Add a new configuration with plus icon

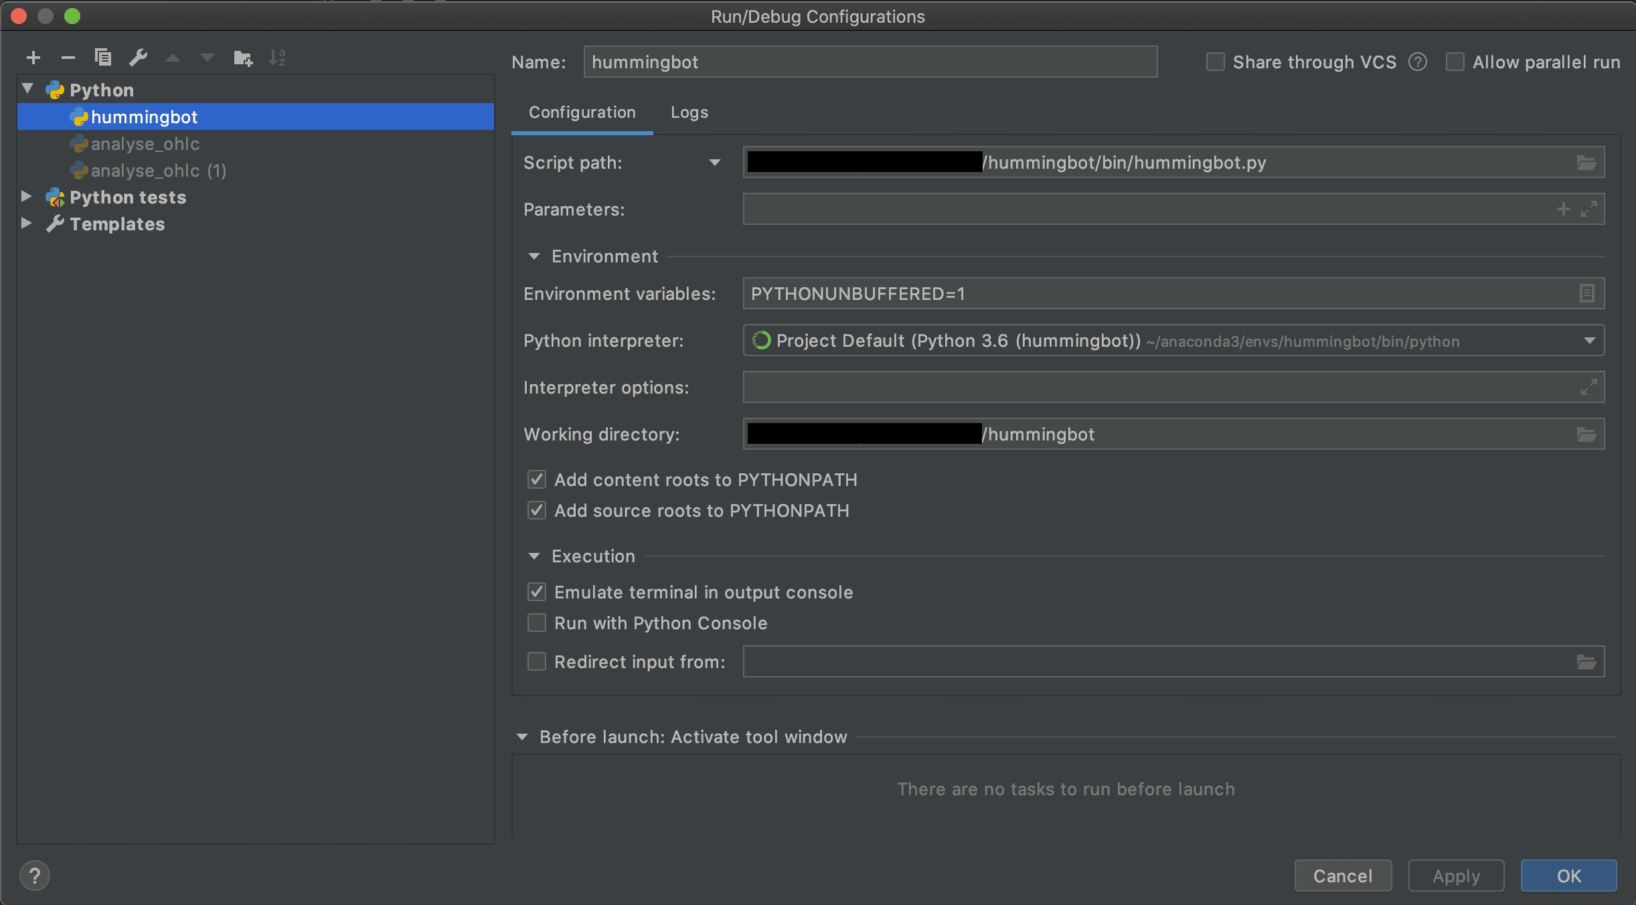pyautogui.click(x=33, y=58)
